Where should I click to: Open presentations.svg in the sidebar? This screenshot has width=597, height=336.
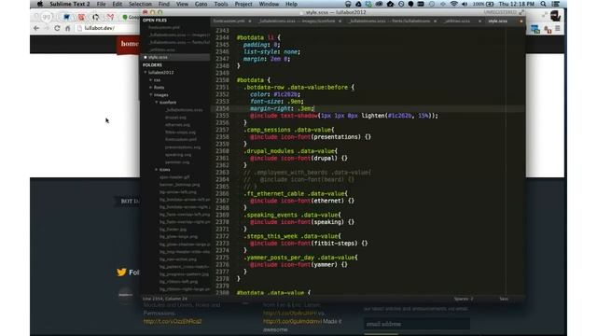coord(183,147)
